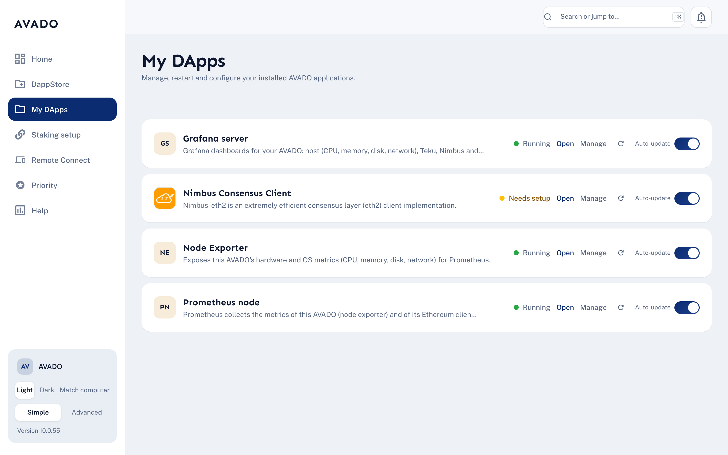Select Match computer theme
Image resolution: width=728 pixels, height=455 pixels.
point(84,390)
